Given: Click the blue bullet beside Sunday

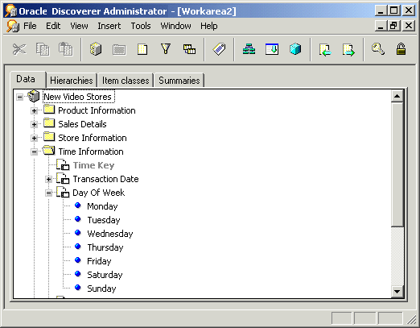Looking at the screenshot, I should pyautogui.click(x=78, y=288).
